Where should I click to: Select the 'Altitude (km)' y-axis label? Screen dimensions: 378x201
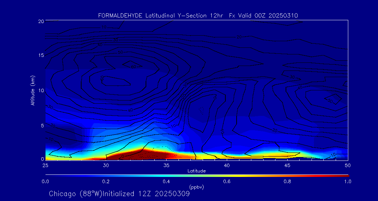point(32,90)
